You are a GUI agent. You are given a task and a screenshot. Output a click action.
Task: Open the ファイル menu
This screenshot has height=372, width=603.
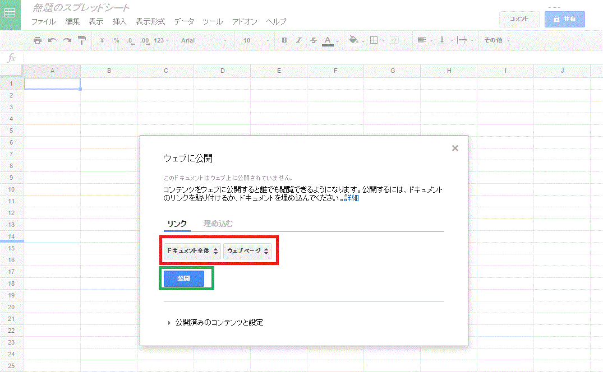click(x=43, y=21)
